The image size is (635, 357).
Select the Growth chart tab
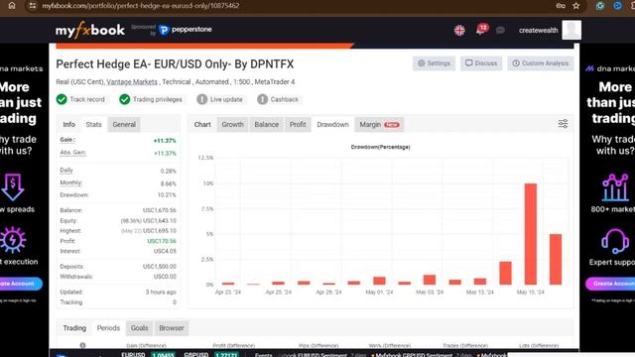point(232,124)
